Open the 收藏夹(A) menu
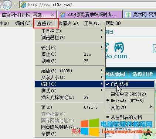This screenshot has height=139, width=156. 68,23
